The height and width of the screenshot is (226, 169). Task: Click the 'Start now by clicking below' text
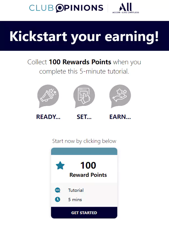84,141
